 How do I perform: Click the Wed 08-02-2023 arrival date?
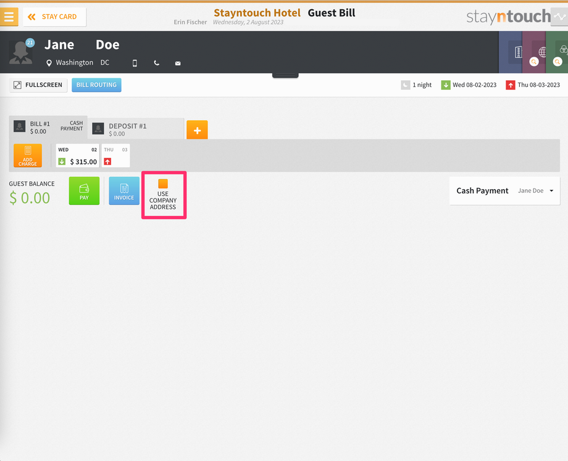(x=475, y=85)
